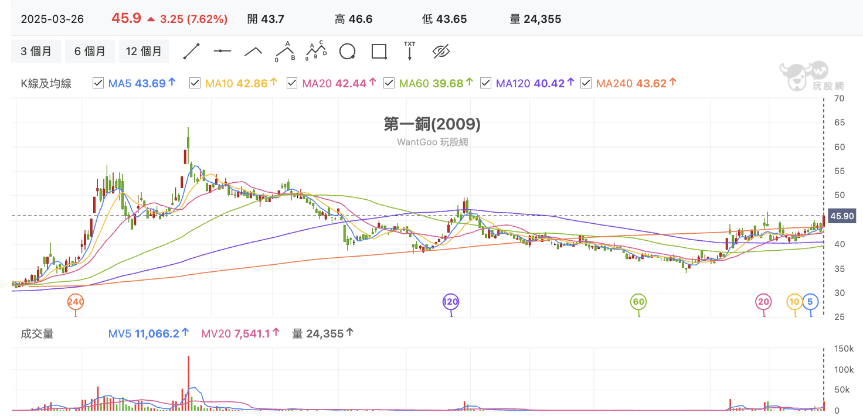
Task: Select the 0-A-B wave pattern tool
Action: [285, 52]
